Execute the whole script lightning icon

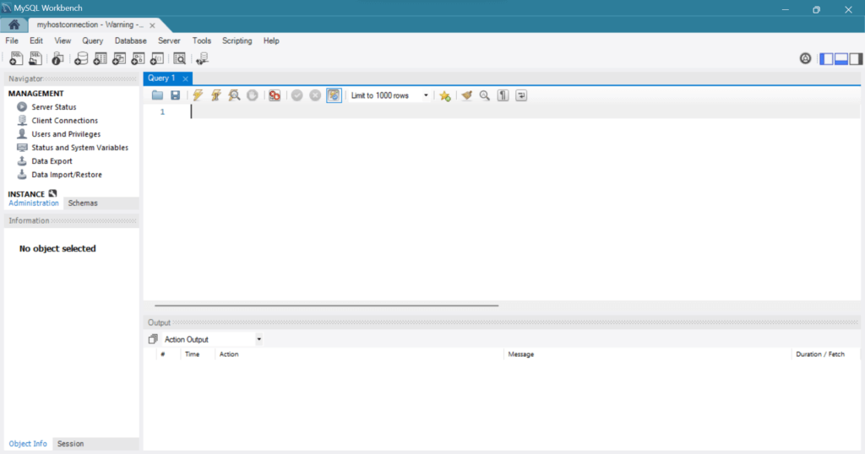tap(198, 95)
